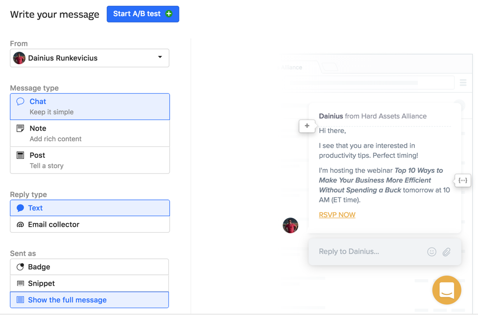Choose Email collector reply type
This screenshot has height=315, width=478.
coord(90,224)
